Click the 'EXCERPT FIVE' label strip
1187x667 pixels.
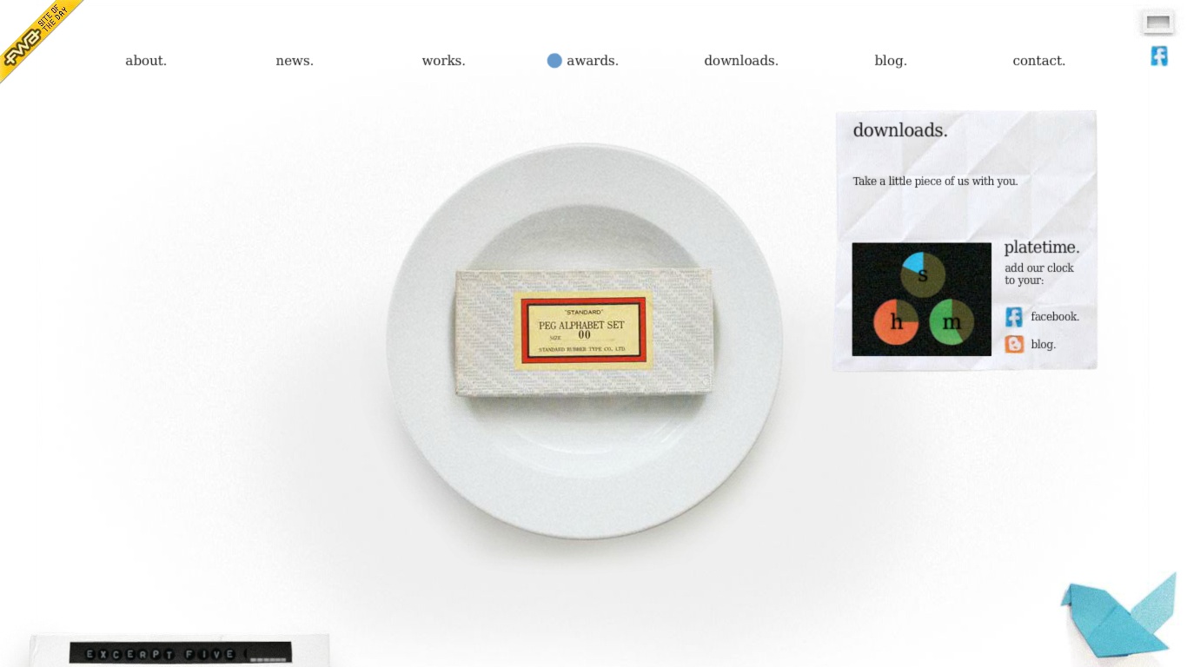(x=181, y=653)
